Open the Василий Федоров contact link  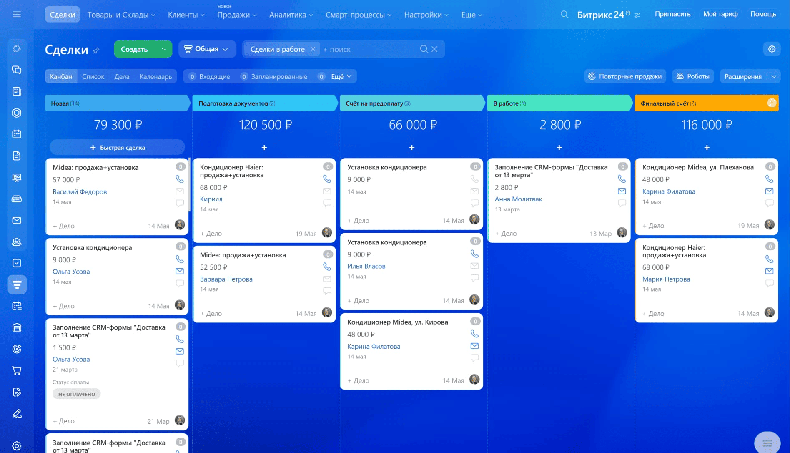point(80,191)
